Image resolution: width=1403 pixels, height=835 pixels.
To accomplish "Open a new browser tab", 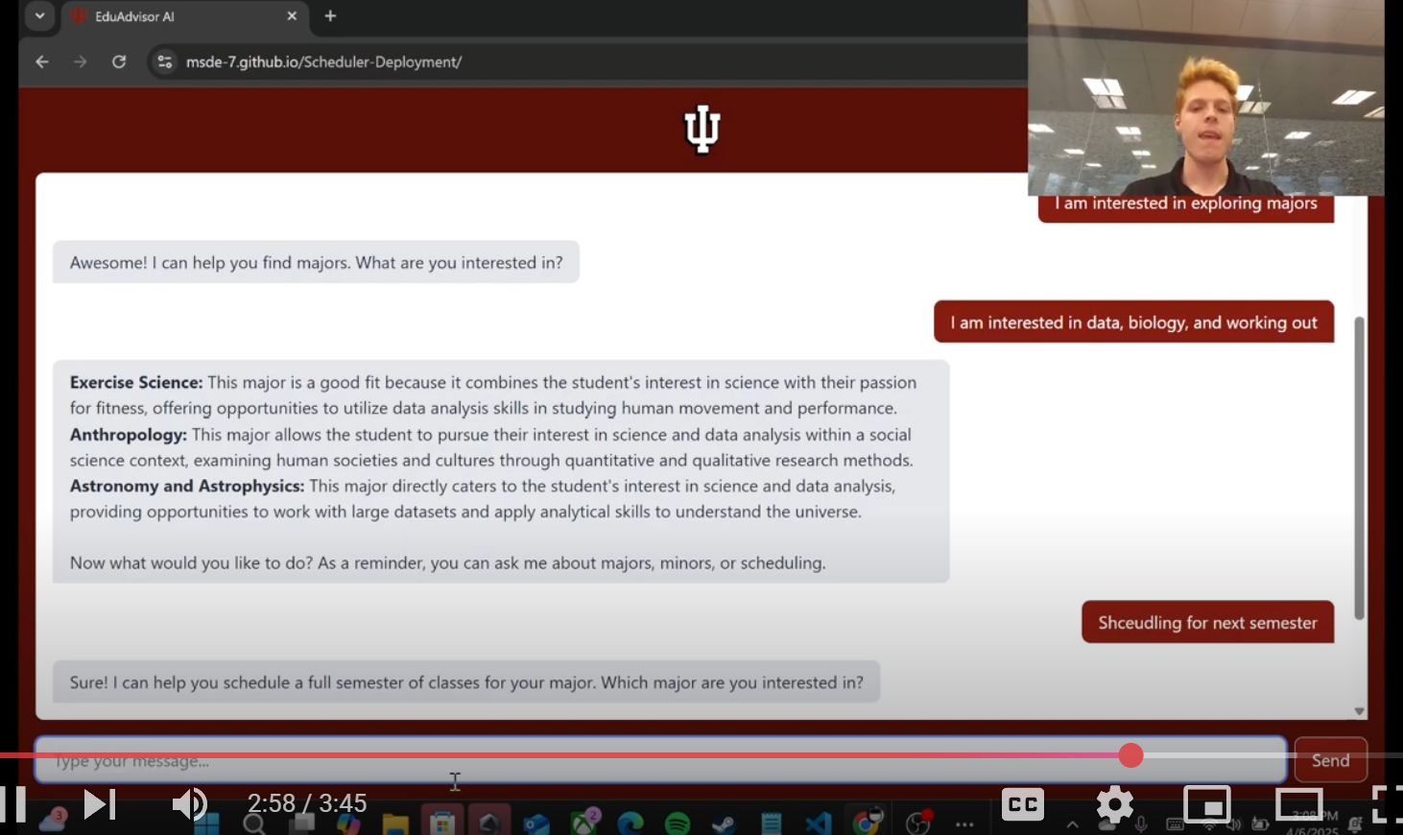I will [330, 16].
